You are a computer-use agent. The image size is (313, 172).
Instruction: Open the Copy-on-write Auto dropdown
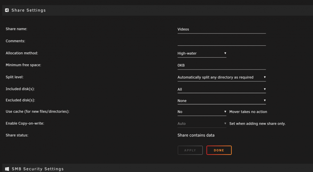click(x=202, y=124)
